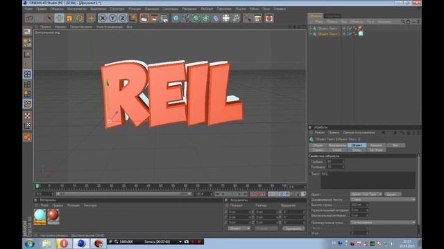
Task: Click the red record keyframe button
Action: coord(253,194)
